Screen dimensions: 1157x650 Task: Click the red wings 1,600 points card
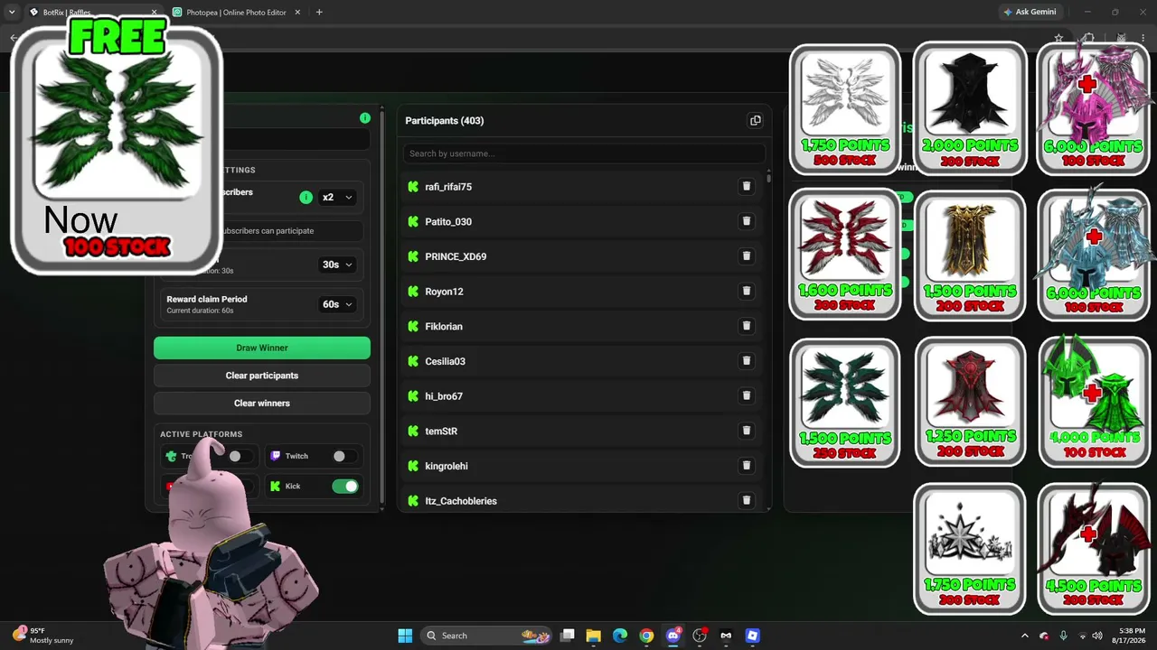[845, 254]
